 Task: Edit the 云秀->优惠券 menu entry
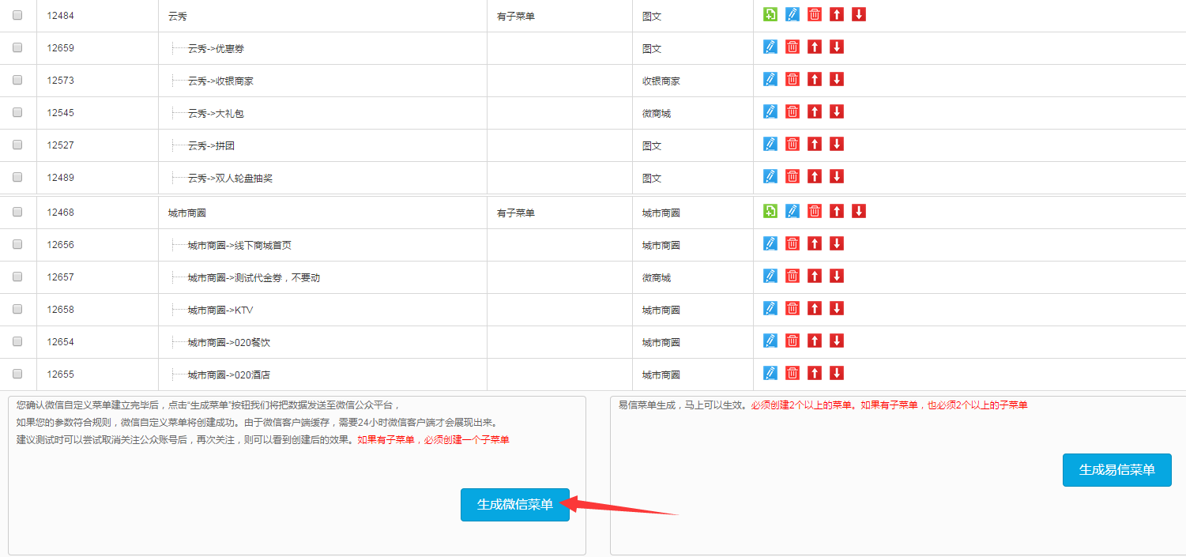point(770,47)
